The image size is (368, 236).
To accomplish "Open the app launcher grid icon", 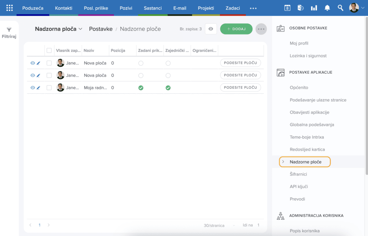I will (10, 8).
